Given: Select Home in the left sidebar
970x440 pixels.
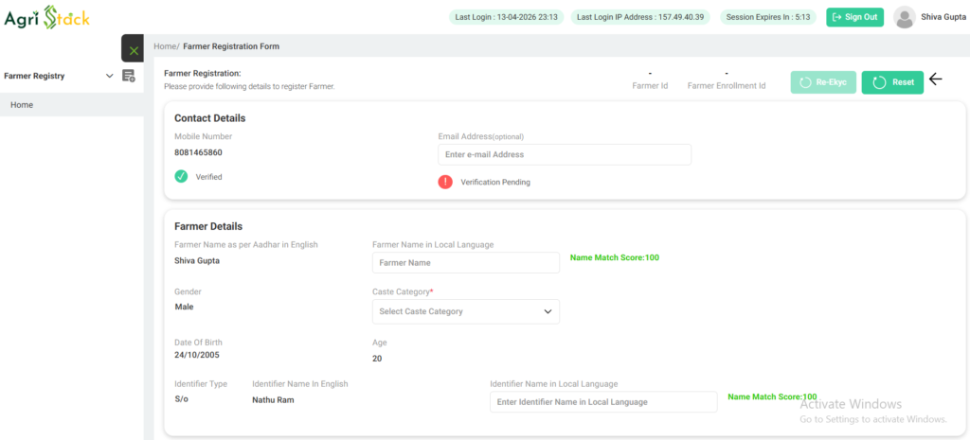Looking at the screenshot, I should [x=22, y=105].
